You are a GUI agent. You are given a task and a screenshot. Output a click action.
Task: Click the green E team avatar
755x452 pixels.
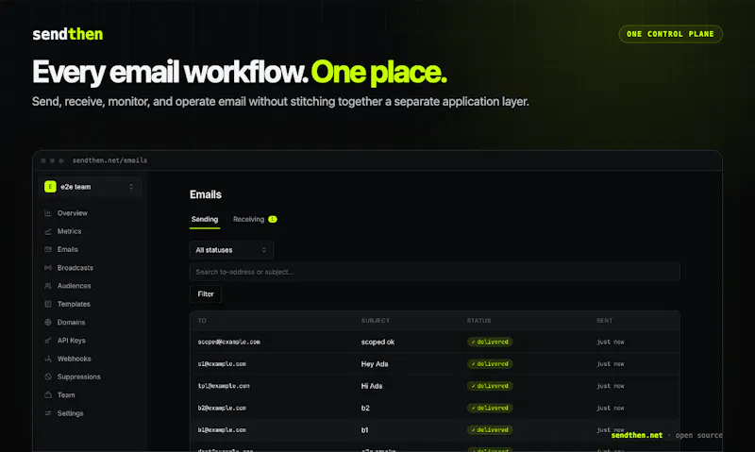click(50, 186)
